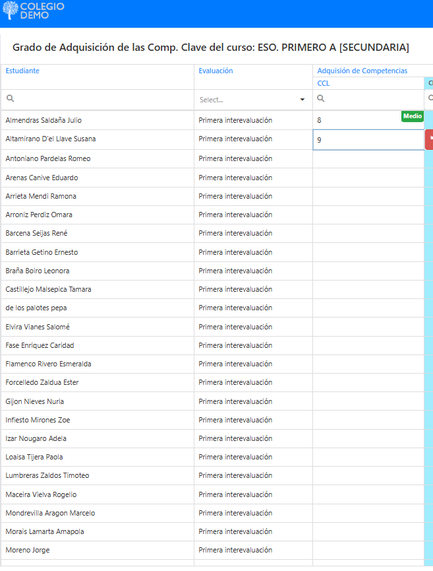Click the green Medio badge
The width and height of the screenshot is (433, 571).
coord(412,116)
